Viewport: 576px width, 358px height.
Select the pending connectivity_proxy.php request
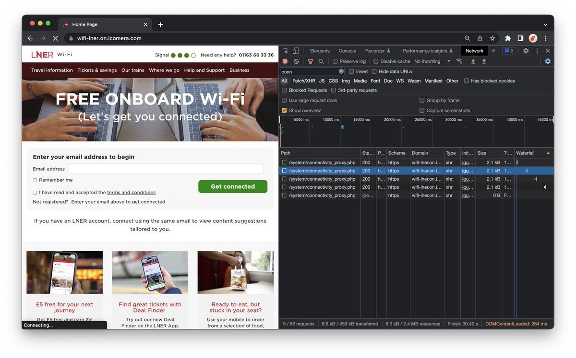[417, 196]
